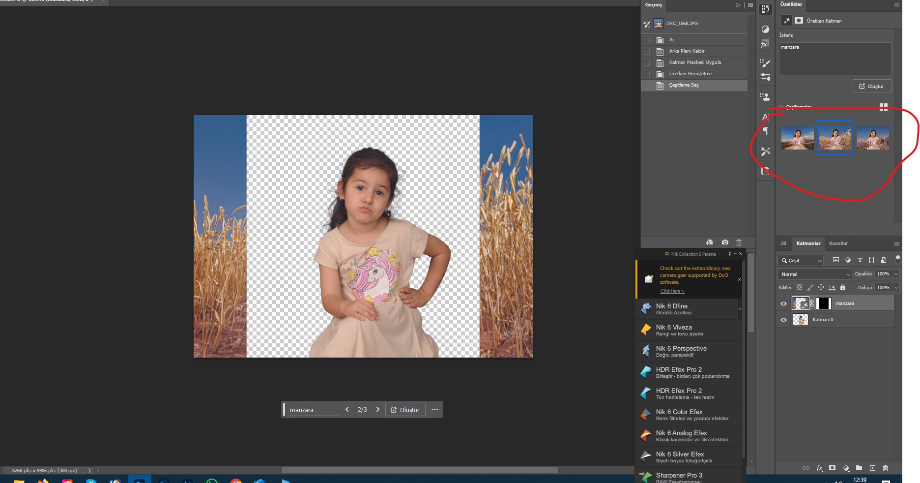Click the 'Click Here' link in Nik palette
Screen dimensions: 920x483
[672, 291]
